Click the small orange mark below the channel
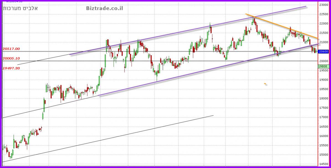The image size is (331, 168). (x=265, y=84)
